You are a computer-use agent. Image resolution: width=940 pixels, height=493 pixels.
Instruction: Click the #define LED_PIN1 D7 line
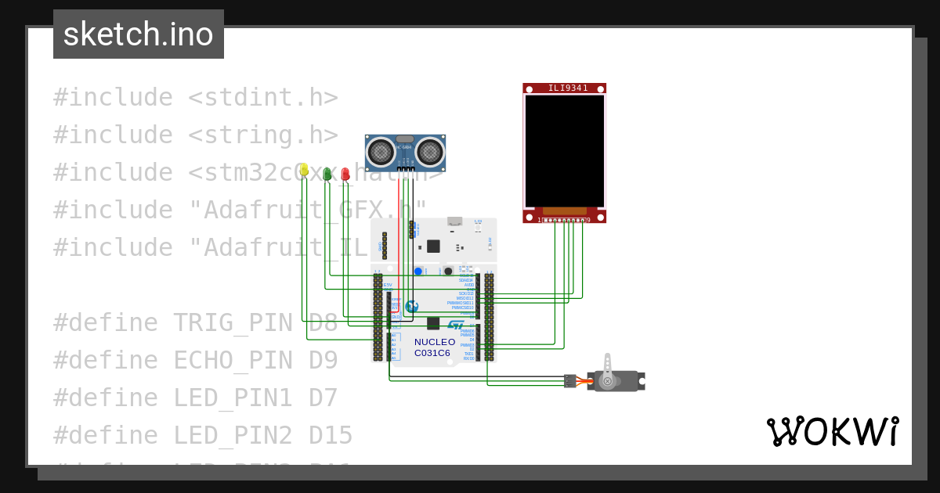click(x=196, y=398)
